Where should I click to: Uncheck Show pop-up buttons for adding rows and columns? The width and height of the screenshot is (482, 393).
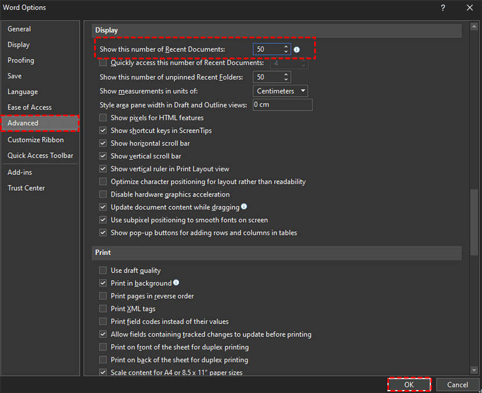point(103,233)
